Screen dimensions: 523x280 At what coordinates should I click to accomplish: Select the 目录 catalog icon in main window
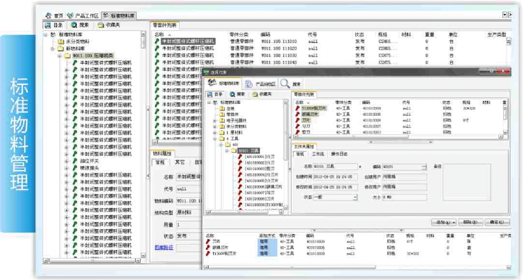pyautogui.click(x=48, y=25)
